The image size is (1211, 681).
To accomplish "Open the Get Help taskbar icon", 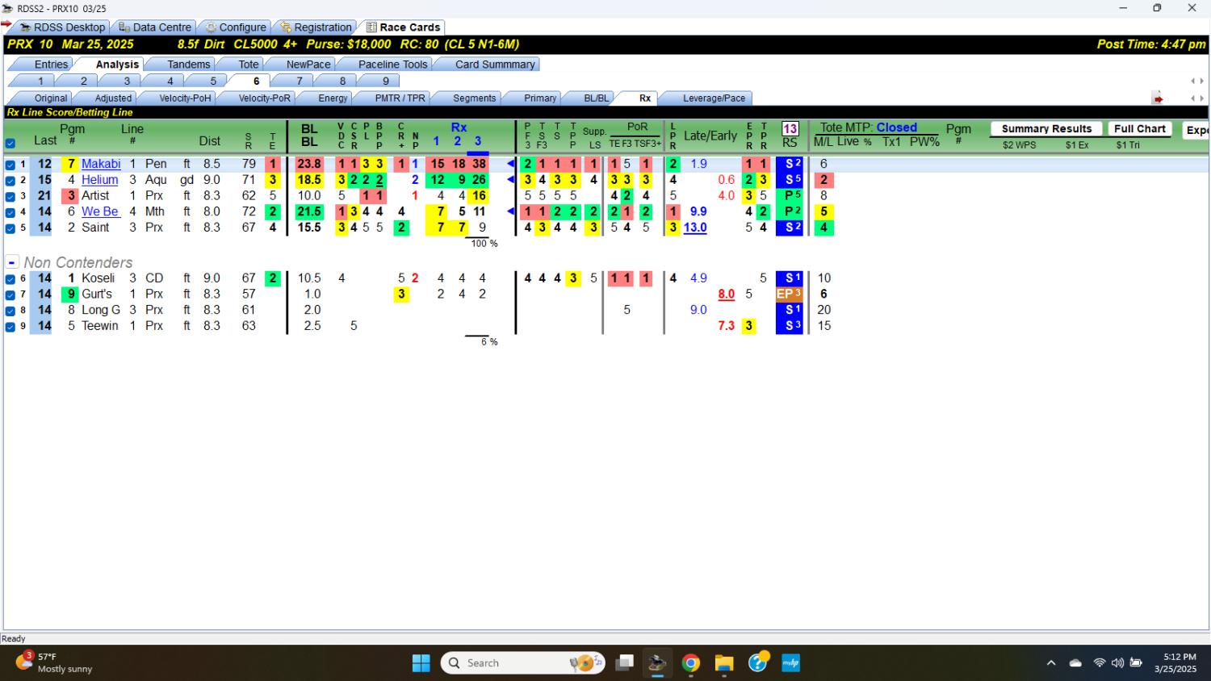I will (x=758, y=663).
